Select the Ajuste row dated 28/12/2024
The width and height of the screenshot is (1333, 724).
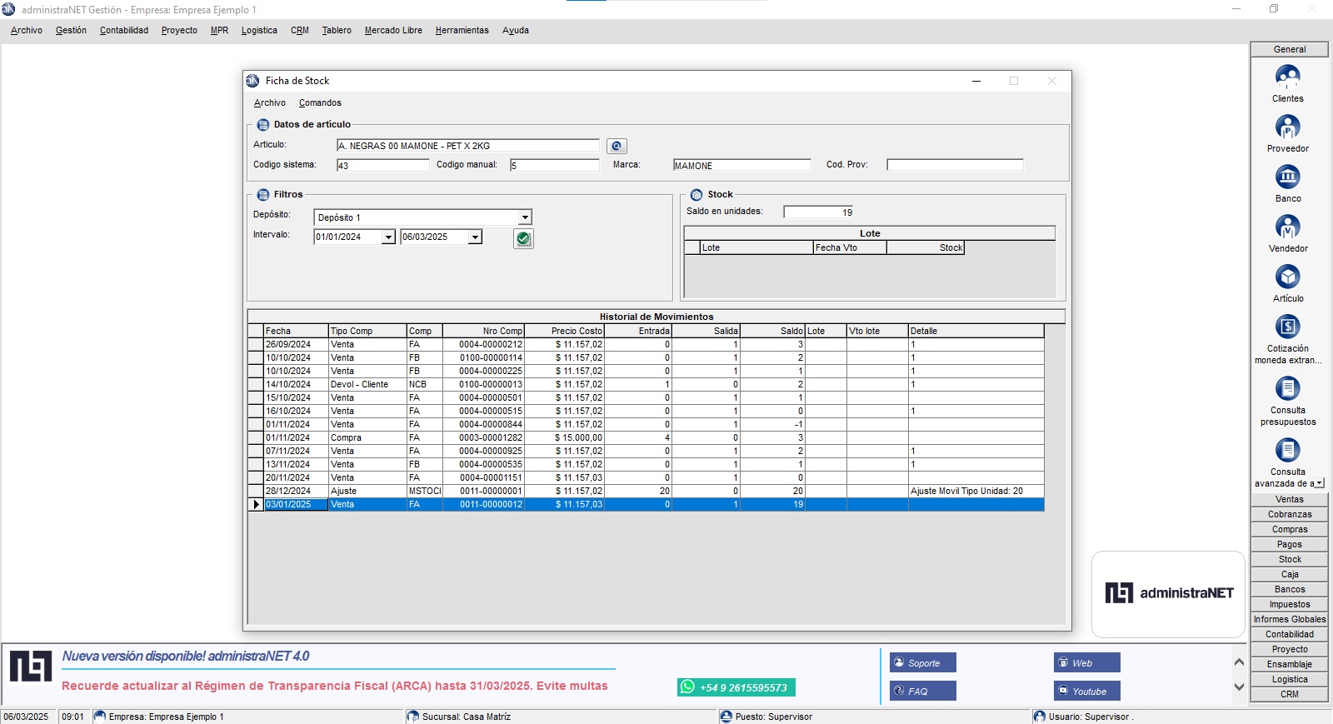point(646,491)
